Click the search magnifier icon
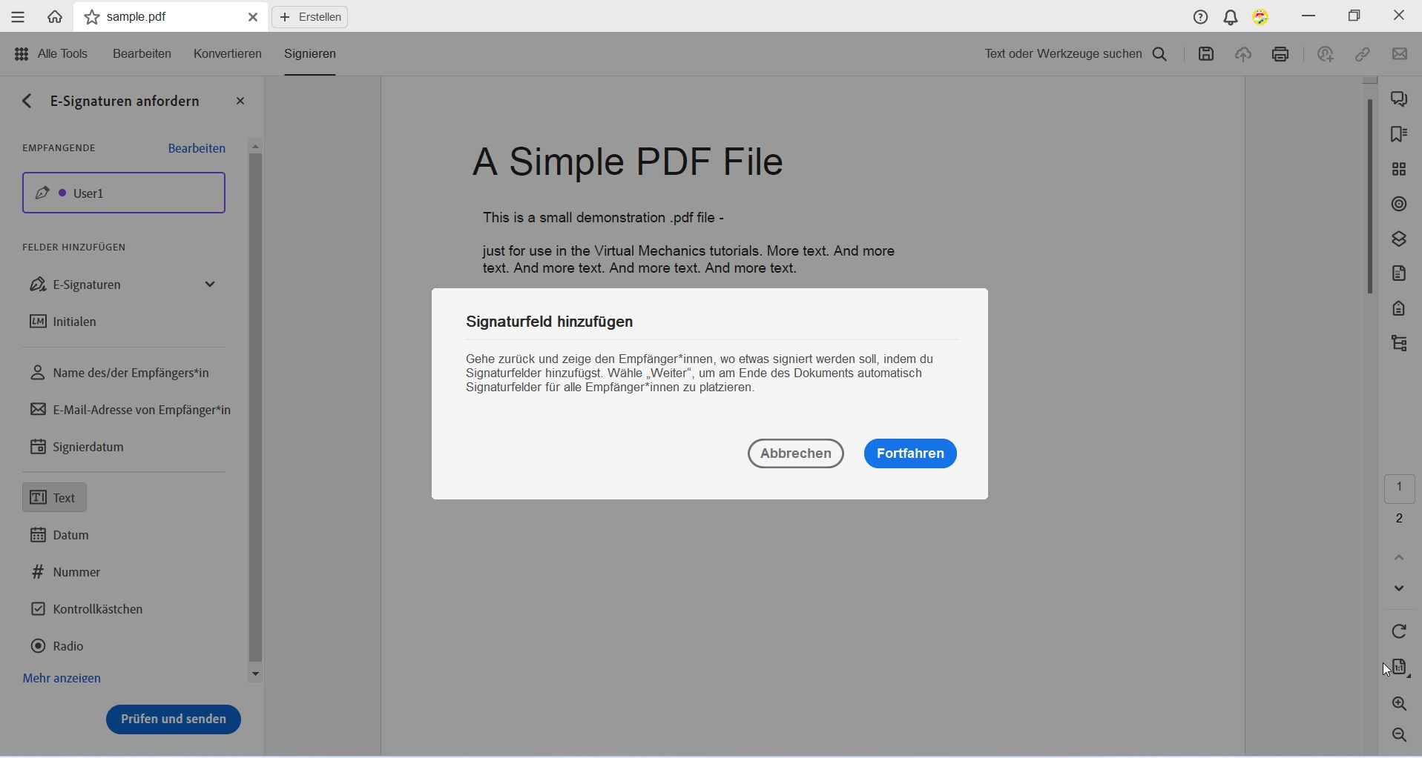 (x=1160, y=54)
